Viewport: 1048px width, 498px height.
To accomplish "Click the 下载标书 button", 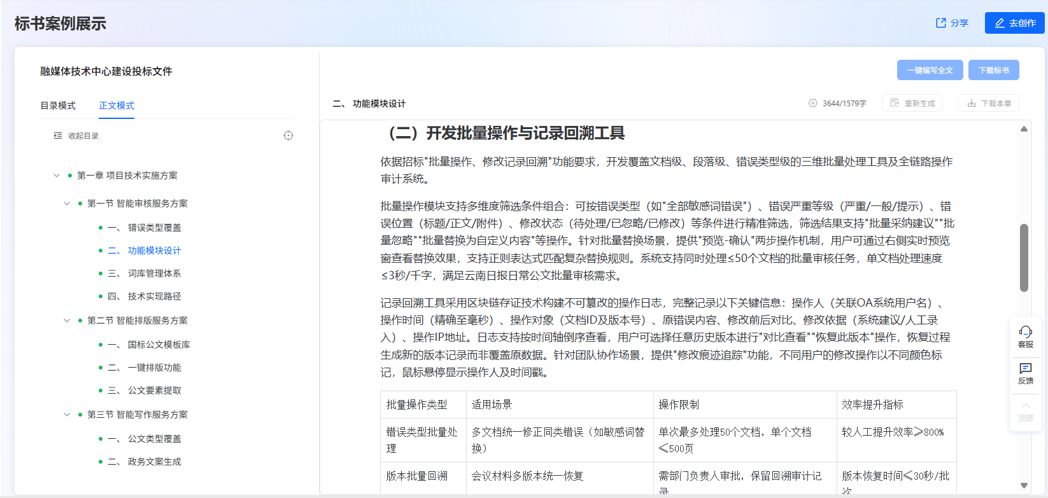I will pyautogui.click(x=993, y=70).
